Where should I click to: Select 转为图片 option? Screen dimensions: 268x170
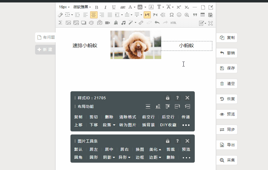pos(128,125)
